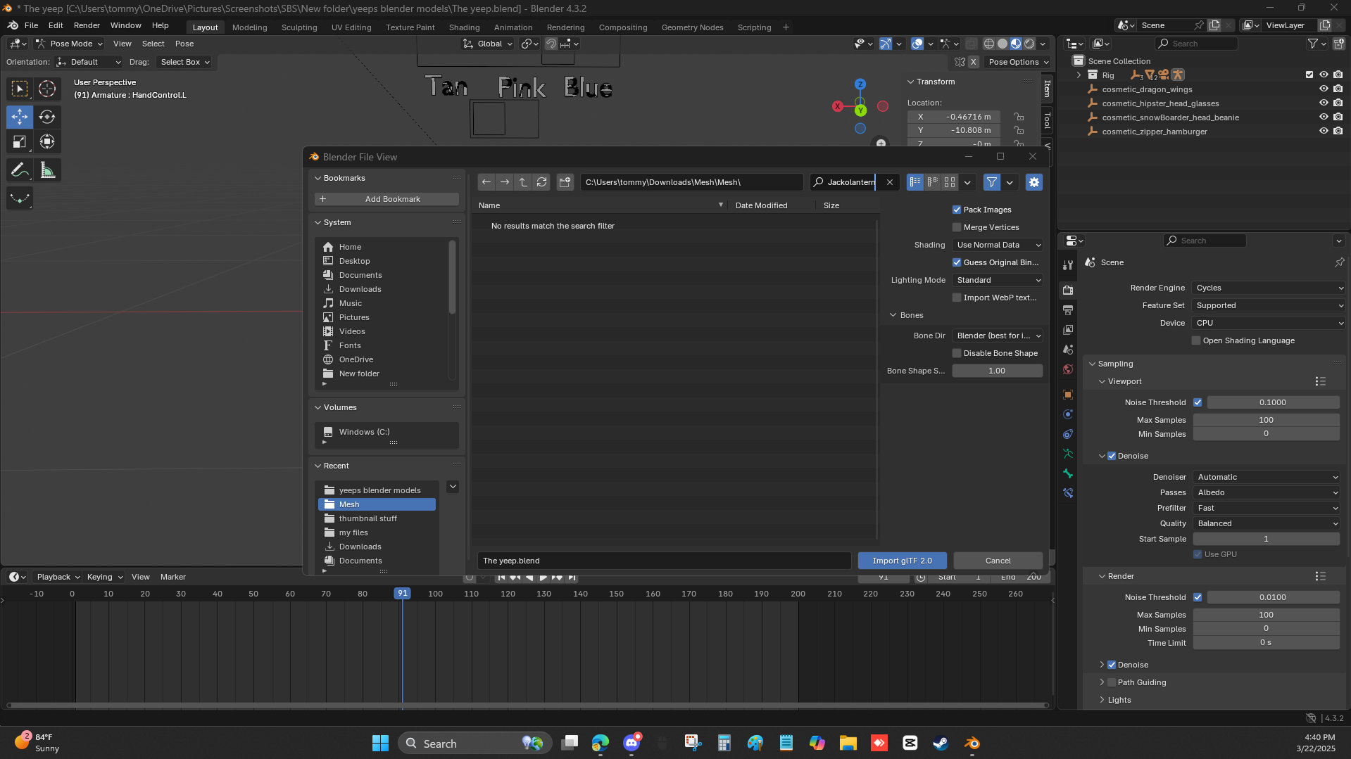Select the Move tool in viewport toolbar

(x=20, y=117)
